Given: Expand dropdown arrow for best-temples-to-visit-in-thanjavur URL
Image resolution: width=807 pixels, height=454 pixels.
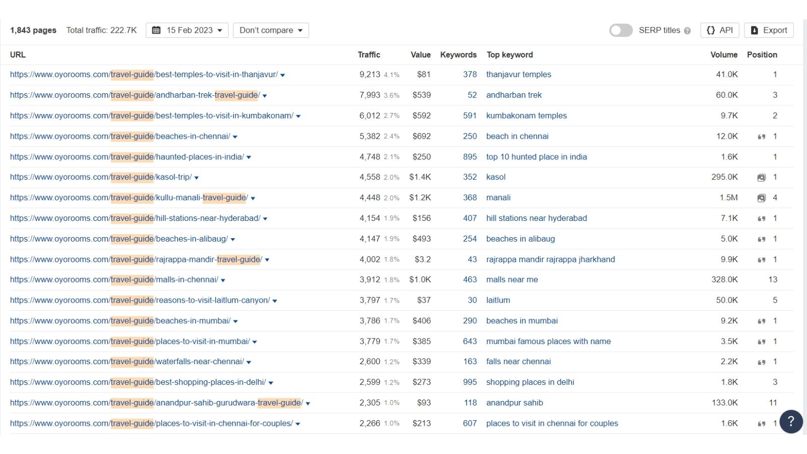Looking at the screenshot, I should coord(282,75).
